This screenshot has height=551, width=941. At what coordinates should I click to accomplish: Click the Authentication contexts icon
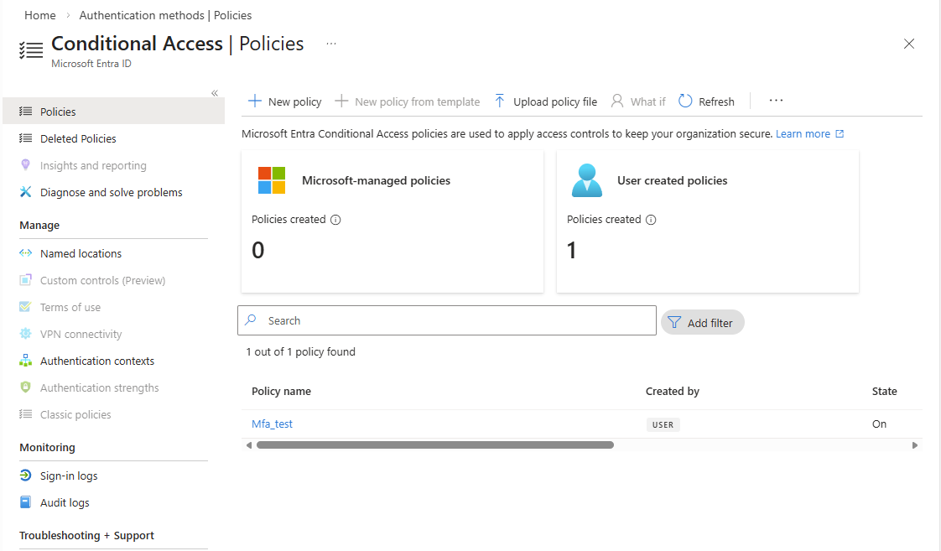25,361
